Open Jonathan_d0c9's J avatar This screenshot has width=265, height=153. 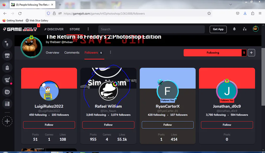tap(227, 91)
